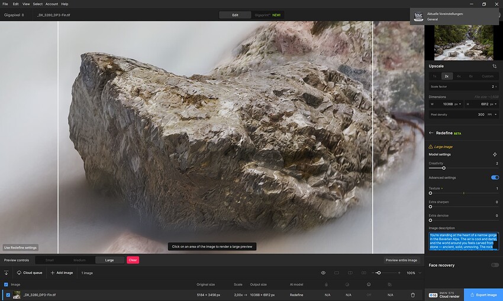Select the side-by-side view layout icon
This screenshot has height=301, width=503.
(x=364, y=273)
